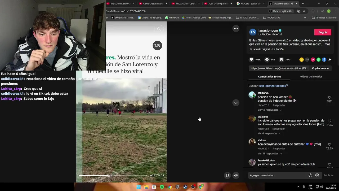Image resolution: width=339 pixels, height=191 pixels.
Task: Toggle the video volume mute button
Action: 236,175
